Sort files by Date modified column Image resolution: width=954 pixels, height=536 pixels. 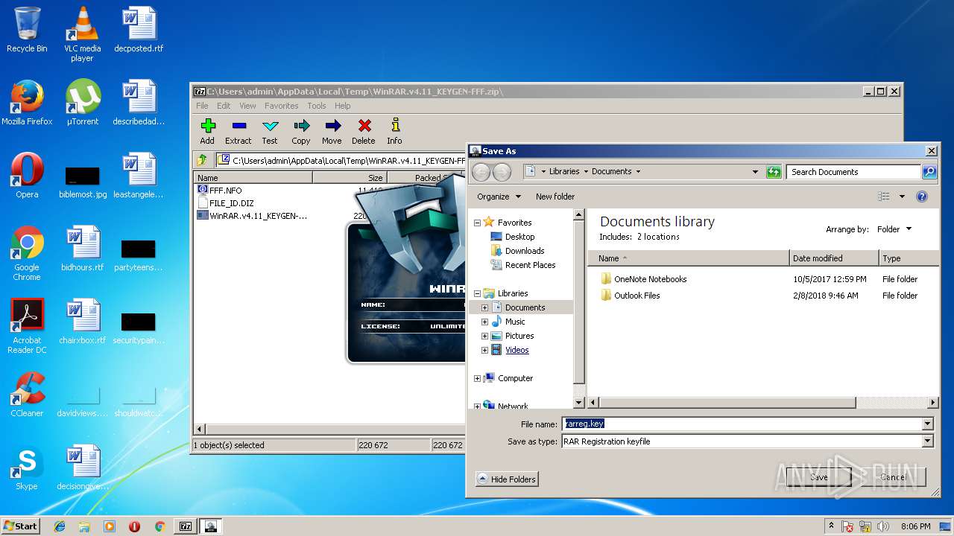(834, 258)
